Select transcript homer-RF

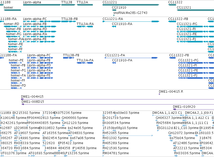(x=15, y=49)
